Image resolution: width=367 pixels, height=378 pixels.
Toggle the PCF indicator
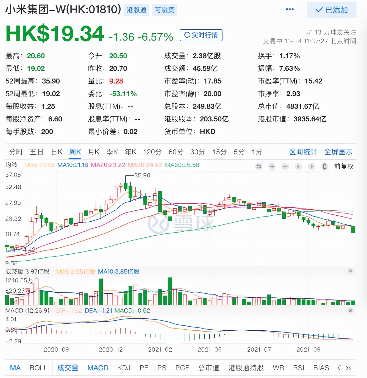coord(182,368)
